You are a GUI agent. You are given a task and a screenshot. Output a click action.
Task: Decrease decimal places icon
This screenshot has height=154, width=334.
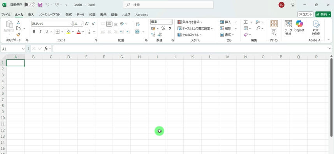(160, 35)
